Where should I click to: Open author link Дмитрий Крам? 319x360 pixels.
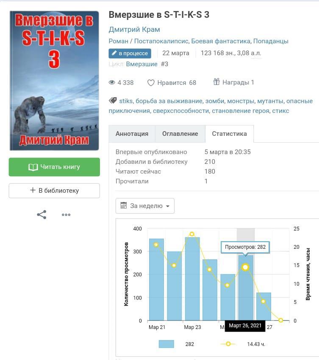(x=134, y=29)
